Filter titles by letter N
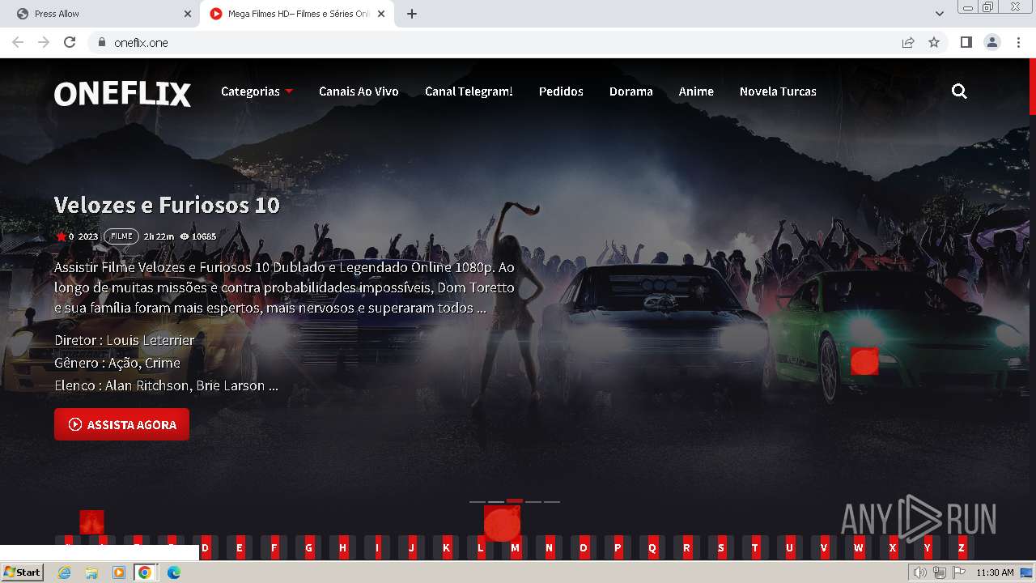This screenshot has height=583, width=1036. coord(549,548)
